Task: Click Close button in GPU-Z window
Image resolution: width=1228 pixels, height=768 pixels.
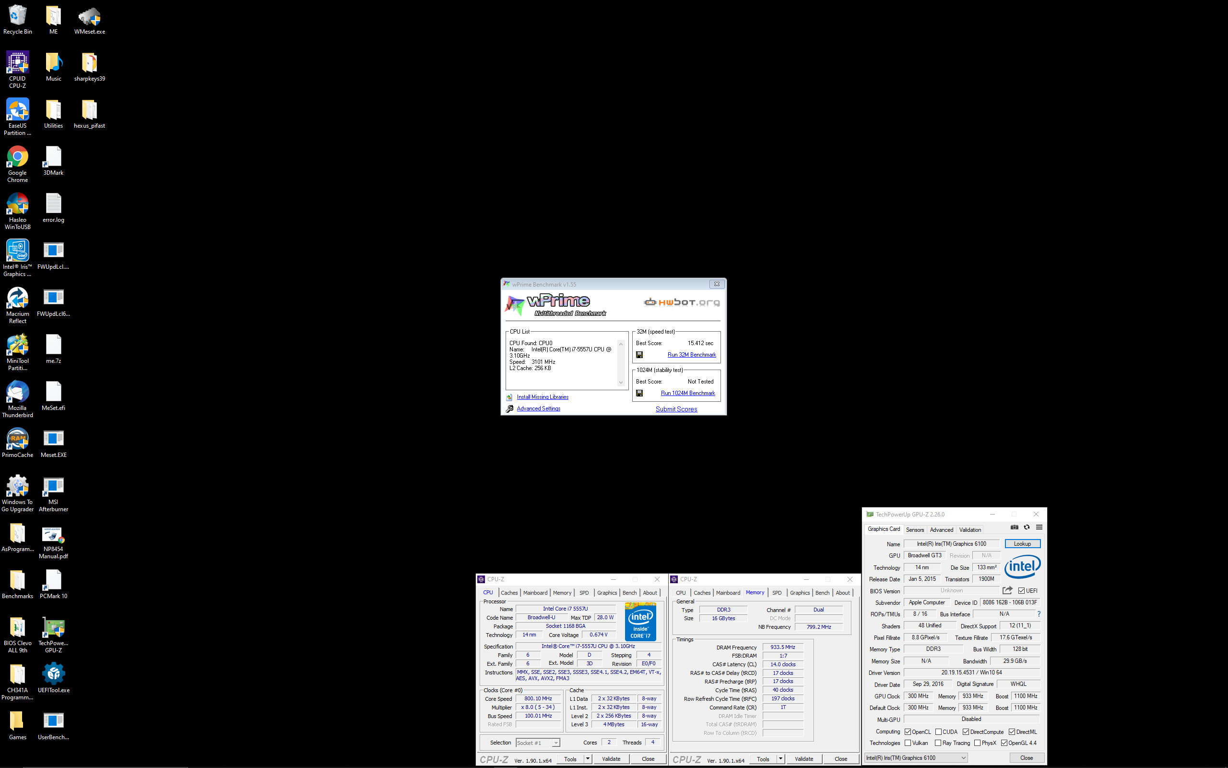Action: pos(1026,758)
